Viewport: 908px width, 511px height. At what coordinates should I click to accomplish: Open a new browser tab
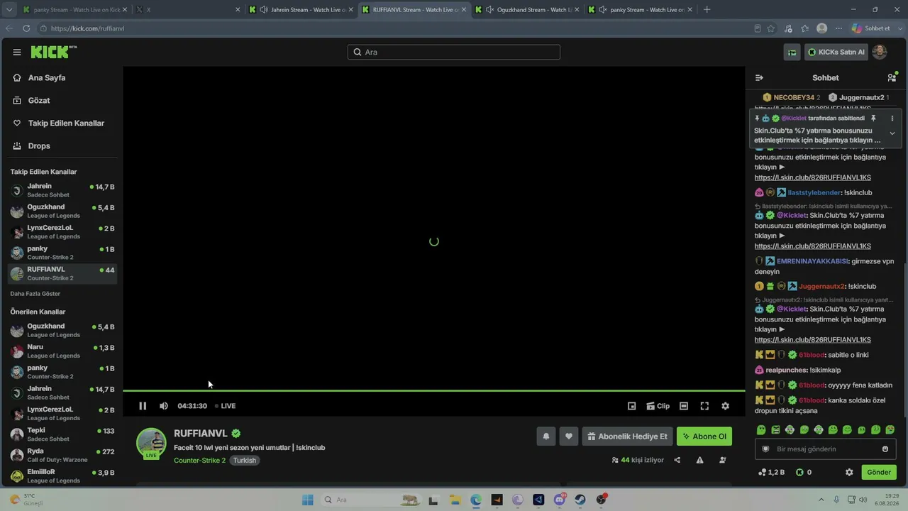click(707, 10)
